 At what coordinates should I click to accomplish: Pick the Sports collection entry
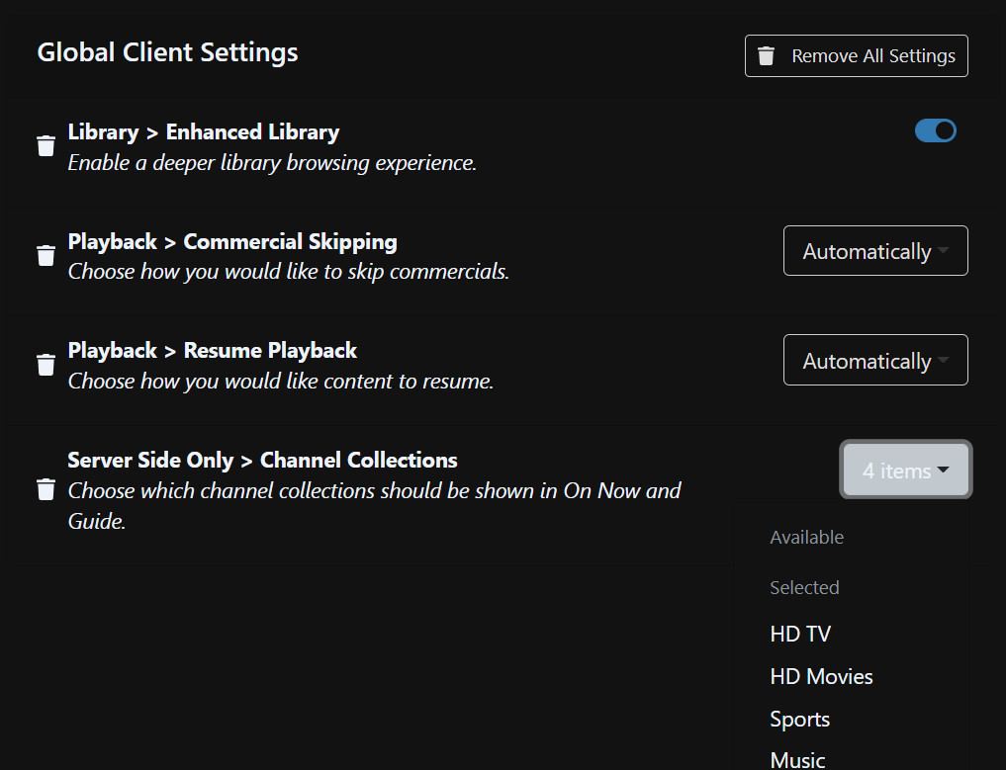pyautogui.click(x=799, y=720)
